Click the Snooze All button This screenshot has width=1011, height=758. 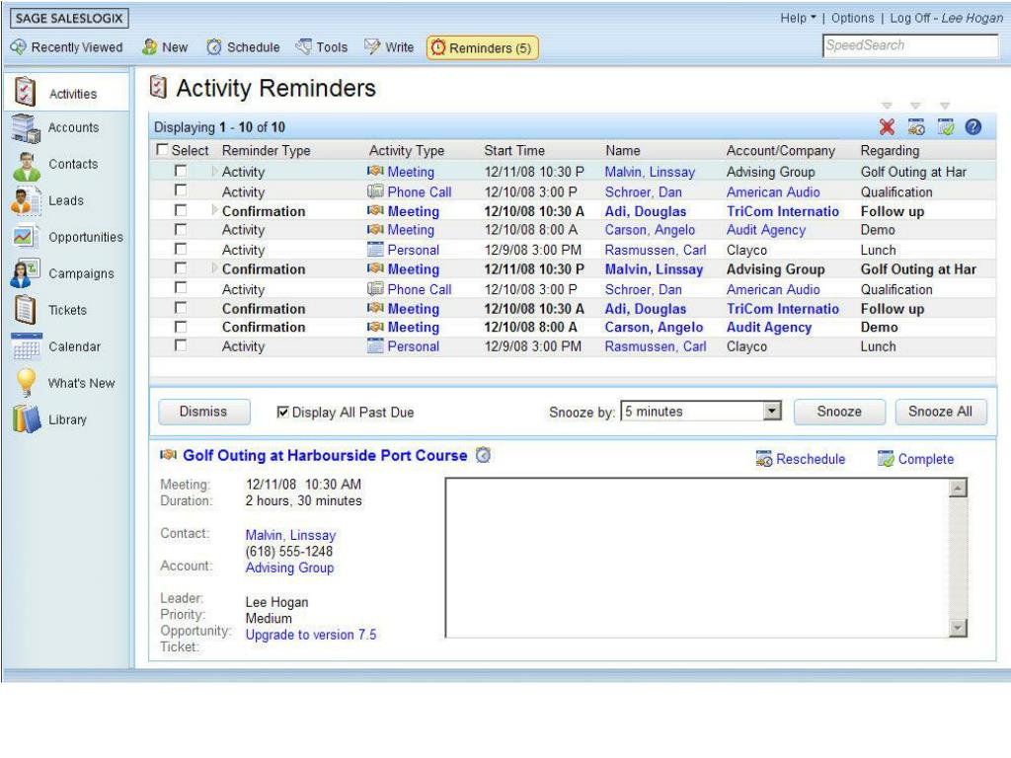[x=940, y=412]
